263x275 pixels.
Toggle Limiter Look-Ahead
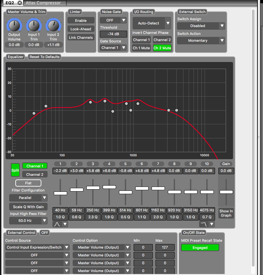[81, 29]
